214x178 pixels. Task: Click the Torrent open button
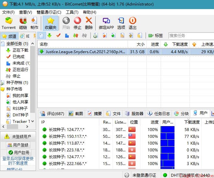point(8,23)
